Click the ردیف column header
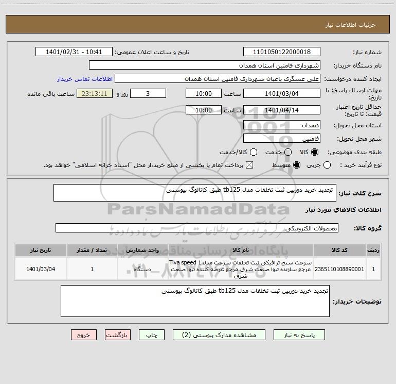The width and height of the screenshot is (396, 384). pyautogui.click(x=373, y=251)
